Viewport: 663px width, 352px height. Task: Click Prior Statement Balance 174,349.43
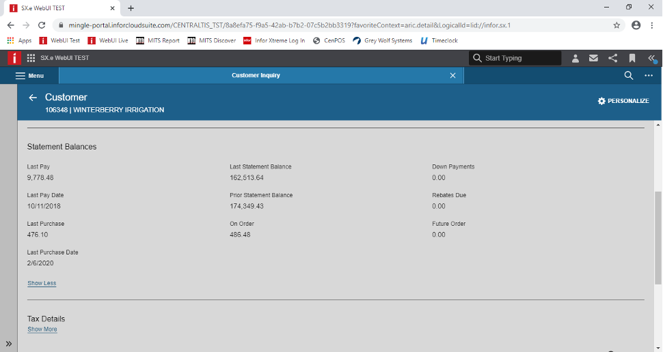tap(247, 207)
